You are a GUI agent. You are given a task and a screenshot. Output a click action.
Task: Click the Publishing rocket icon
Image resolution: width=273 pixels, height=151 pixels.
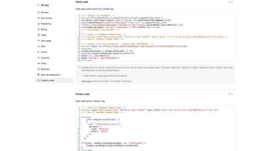click(x=38, y=24)
